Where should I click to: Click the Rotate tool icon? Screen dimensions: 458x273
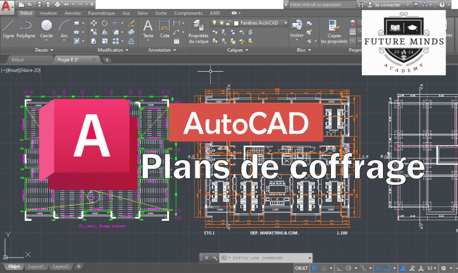pyautogui.click(x=105, y=23)
